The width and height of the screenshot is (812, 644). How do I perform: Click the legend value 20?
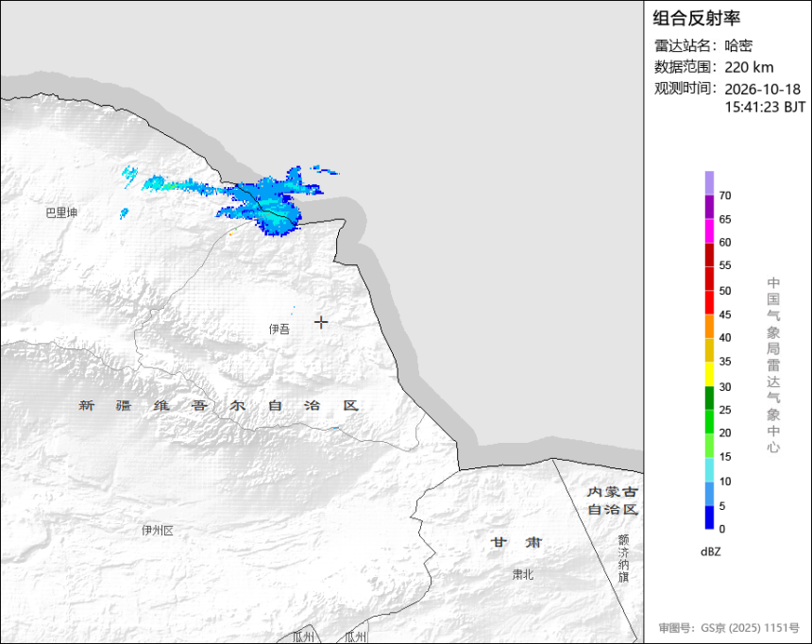[725, 432]
